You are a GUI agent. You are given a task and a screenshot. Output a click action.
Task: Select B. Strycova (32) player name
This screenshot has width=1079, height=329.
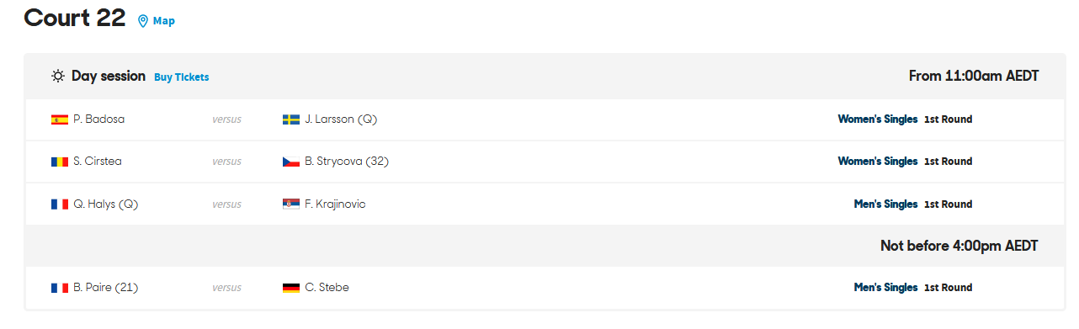click(347, 162)
